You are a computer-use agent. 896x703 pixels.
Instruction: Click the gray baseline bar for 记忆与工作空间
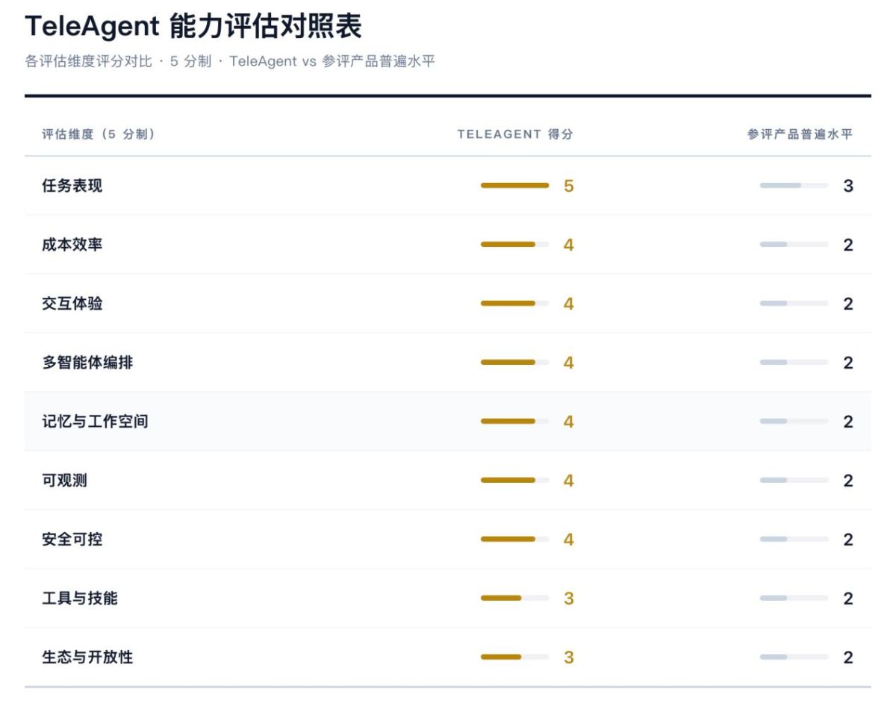click(794, 421)
